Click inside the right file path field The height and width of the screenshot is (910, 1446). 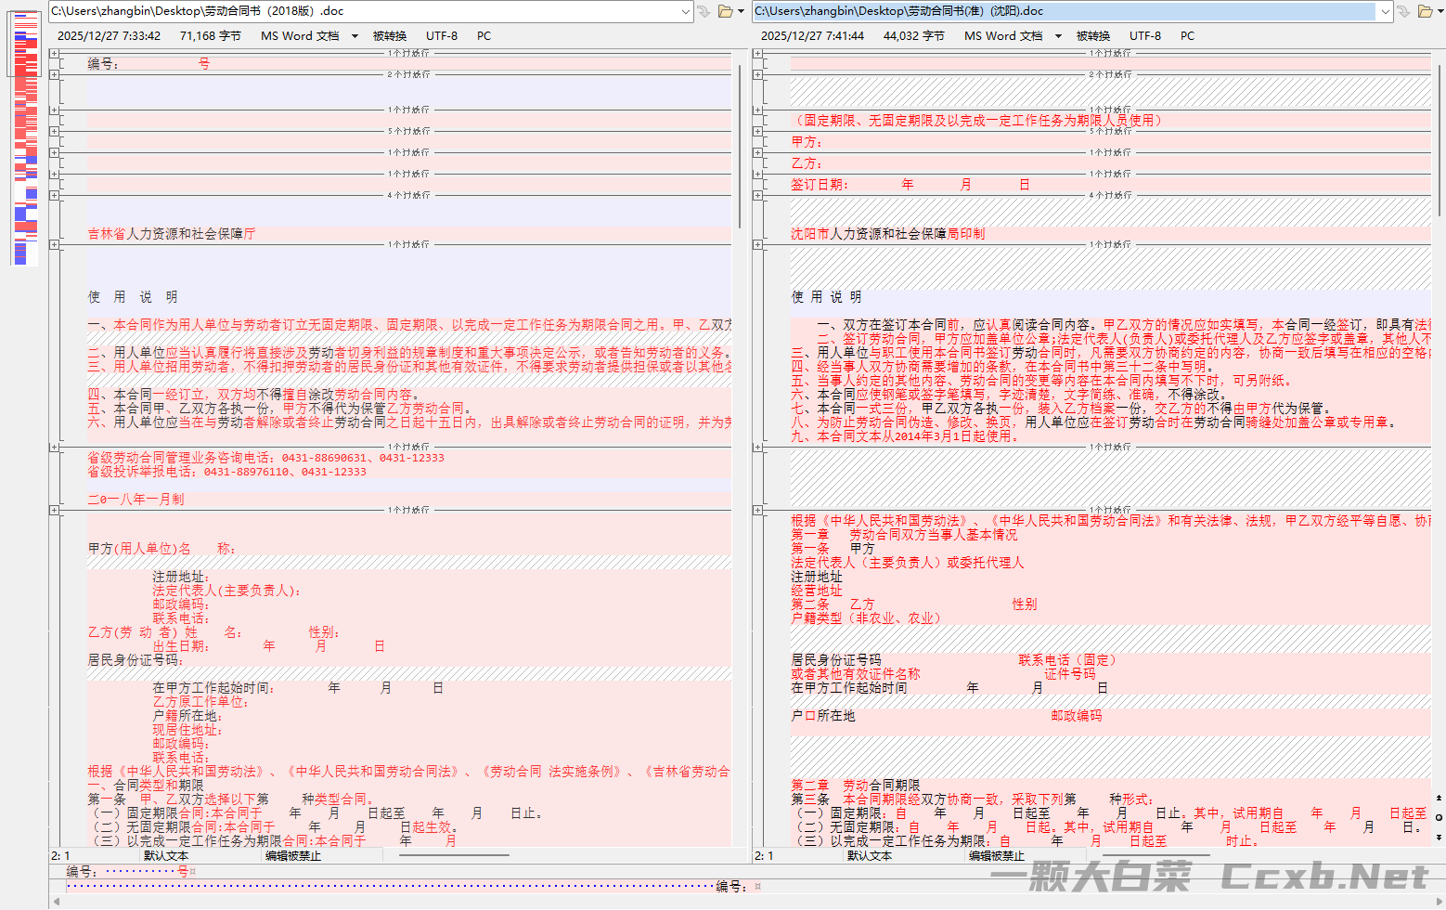(x=1058, y=11)
